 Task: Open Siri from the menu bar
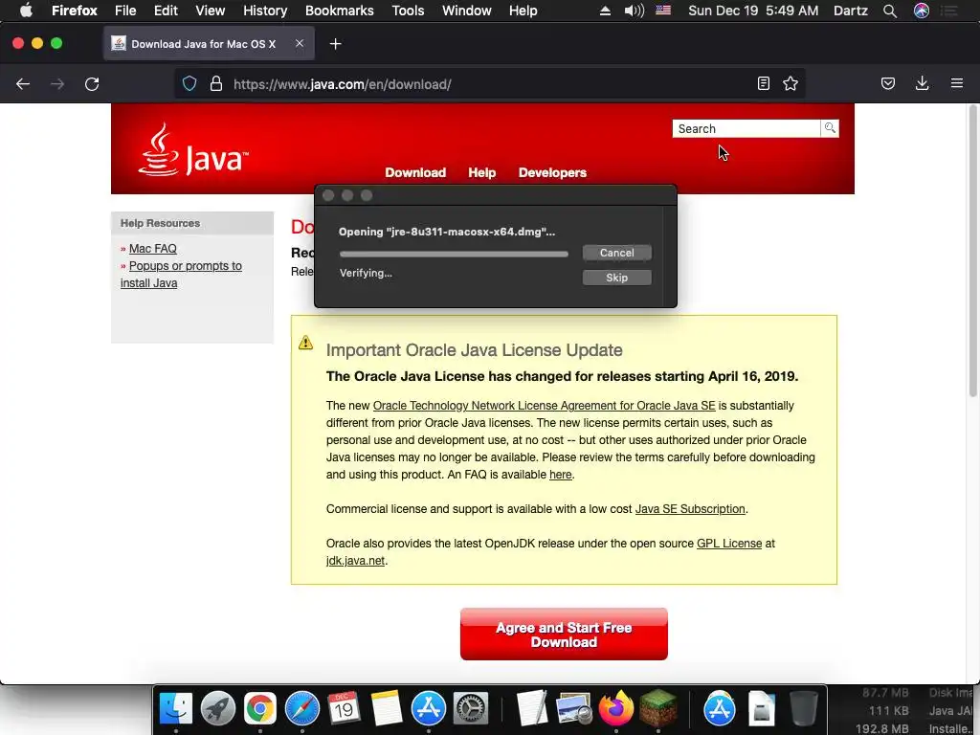[x=922, y=11]
